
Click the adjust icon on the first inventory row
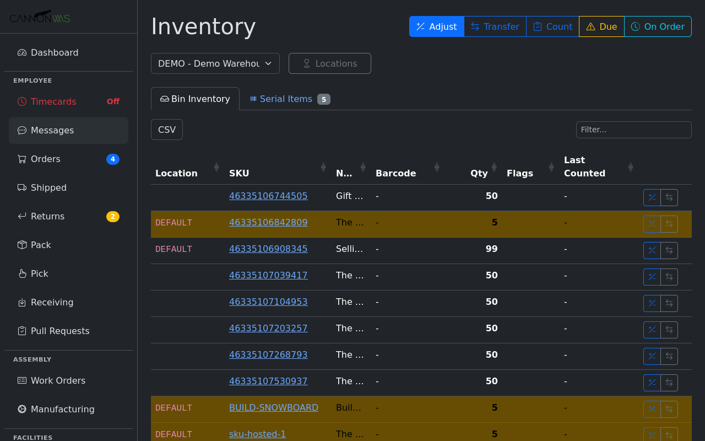point(652,197)
